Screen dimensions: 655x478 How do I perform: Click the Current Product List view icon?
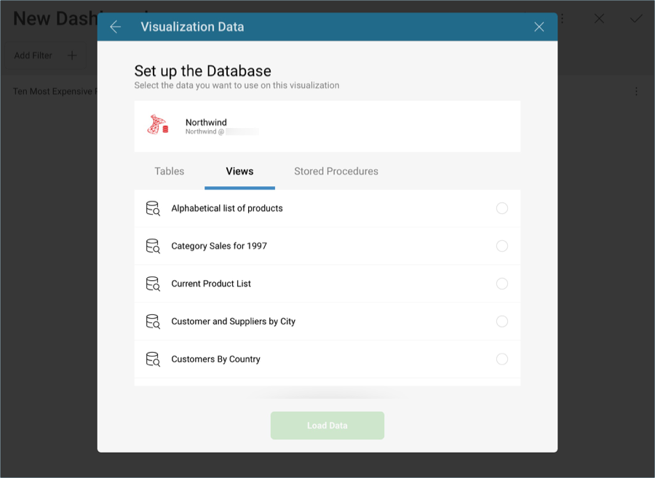(x=153, y=284)
